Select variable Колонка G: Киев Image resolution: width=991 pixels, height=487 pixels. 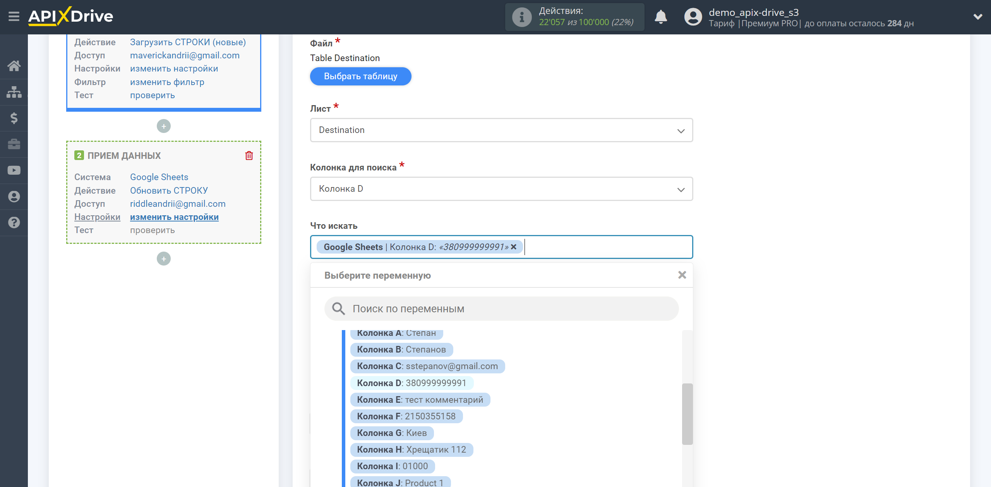click(392, 433)
